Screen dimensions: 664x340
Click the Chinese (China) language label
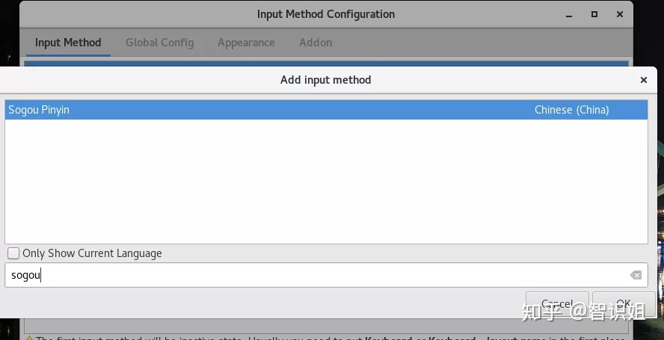572,110
